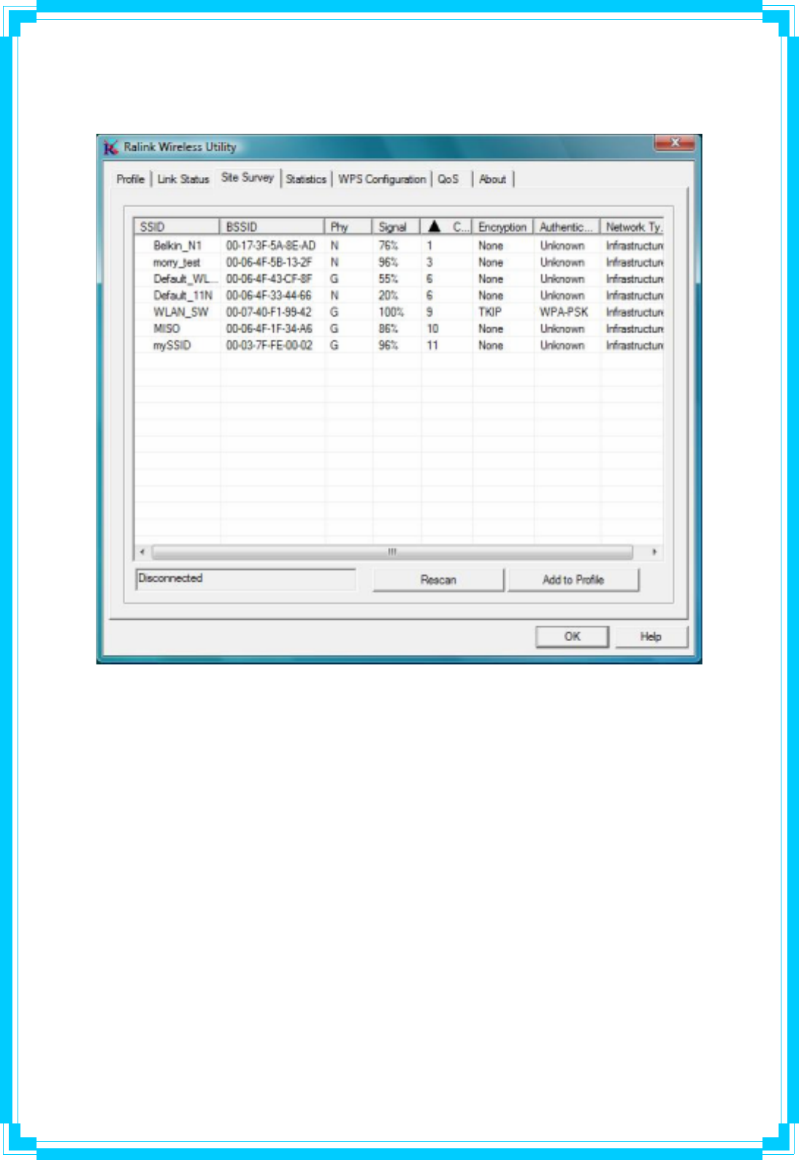Select the morry_test network
The height and width of the screenshot is (1160, 799).
399,262
